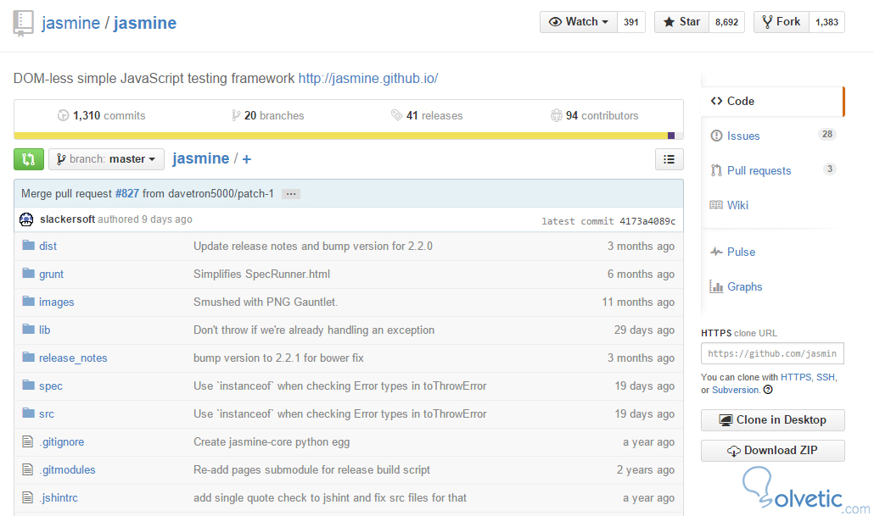Star the jasmine repository
Viewport: 874px width, 516px height.
681,22
